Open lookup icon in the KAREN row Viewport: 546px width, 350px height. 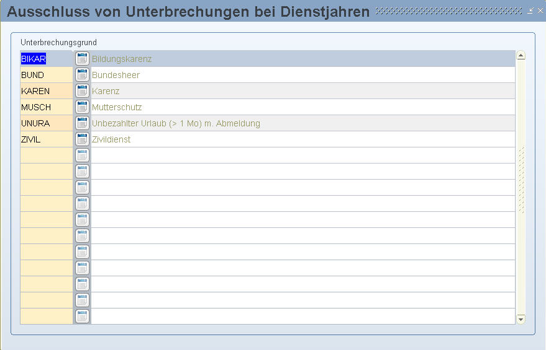point(82,91)
